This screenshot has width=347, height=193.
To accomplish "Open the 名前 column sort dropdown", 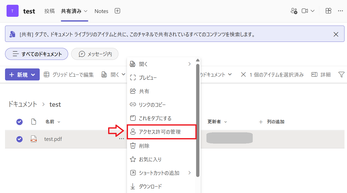I will click(58, 122).
